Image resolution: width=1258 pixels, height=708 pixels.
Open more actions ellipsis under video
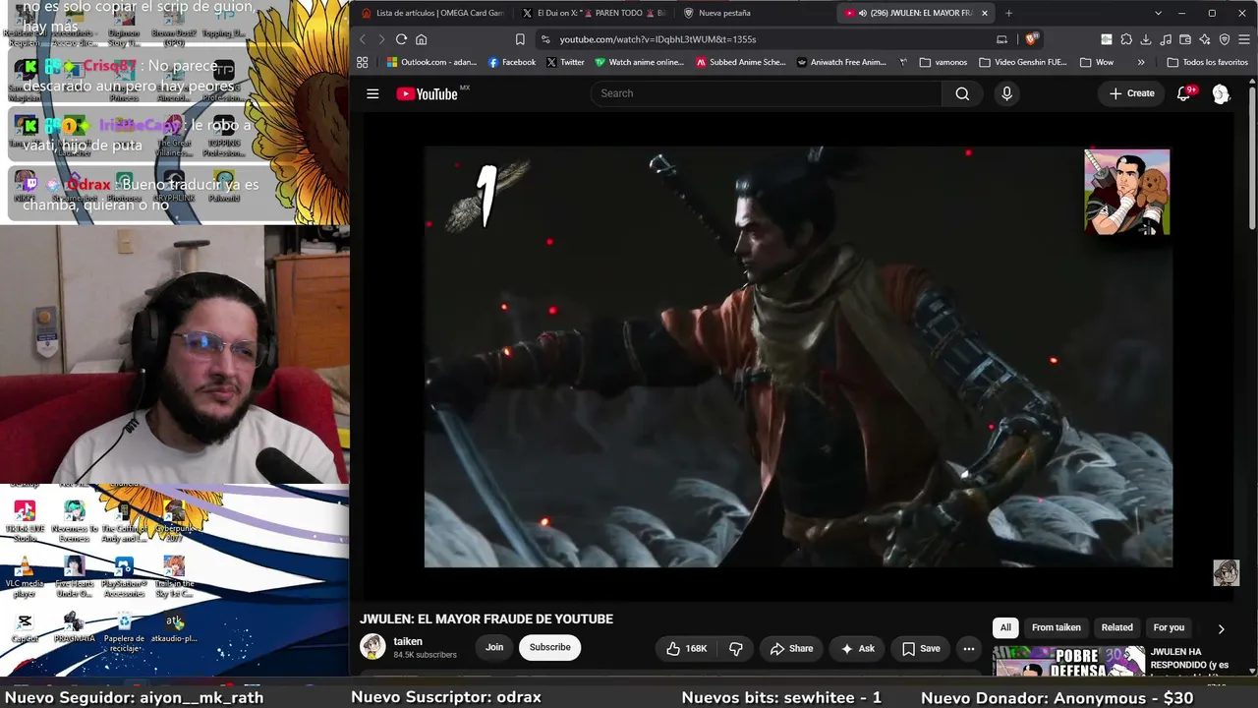pos(968,648)
